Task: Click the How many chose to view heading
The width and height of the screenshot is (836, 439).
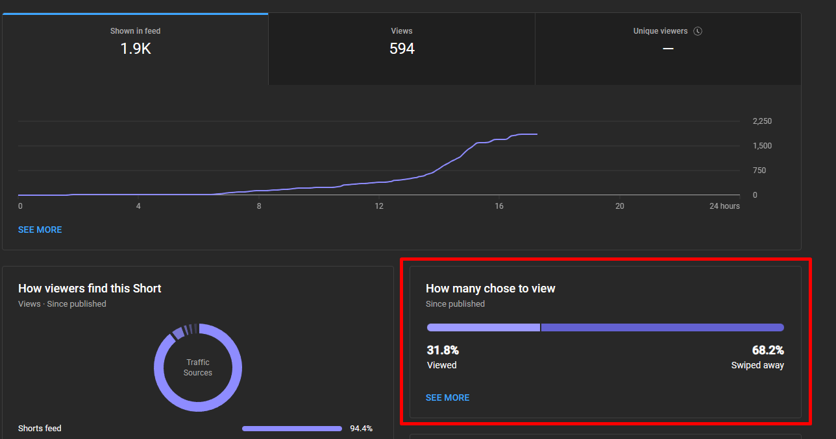Action: 491,289
